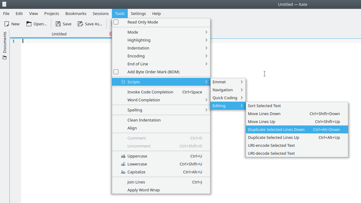Choose Duplicate Selected Lines Up
361x203 pixels.
[x=273, y=138]
